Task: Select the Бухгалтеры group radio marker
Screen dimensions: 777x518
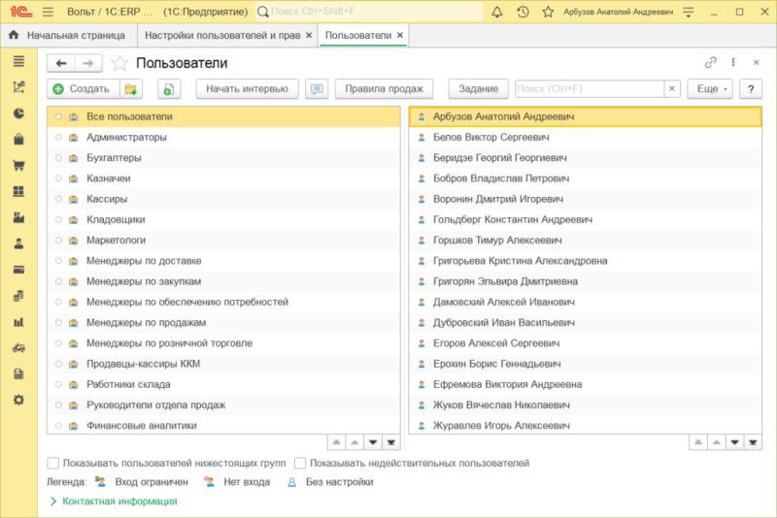Action: point(59,158)
